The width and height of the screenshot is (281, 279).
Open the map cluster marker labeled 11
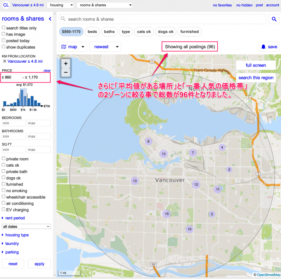point(218,189)
